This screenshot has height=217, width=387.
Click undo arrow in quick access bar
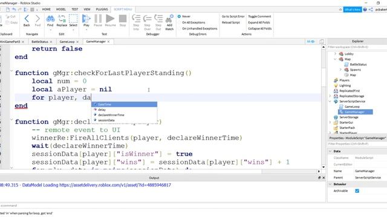click(x=14, y=10)
